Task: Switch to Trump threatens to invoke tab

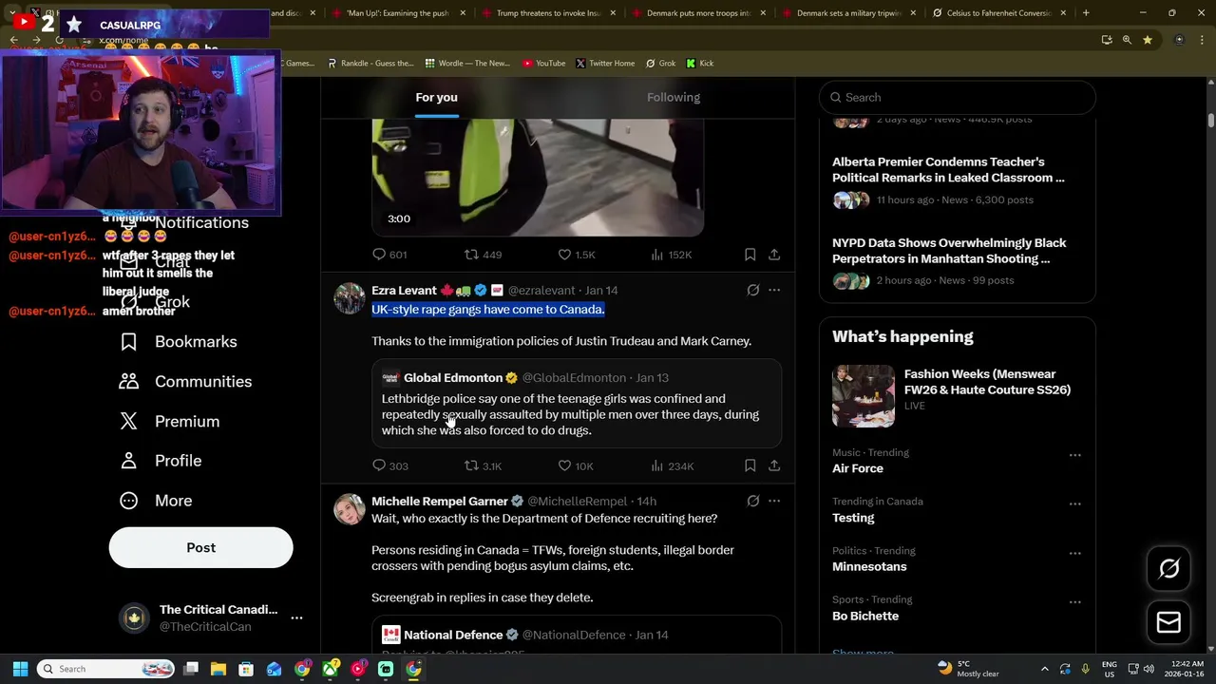Action: [547, 13]
